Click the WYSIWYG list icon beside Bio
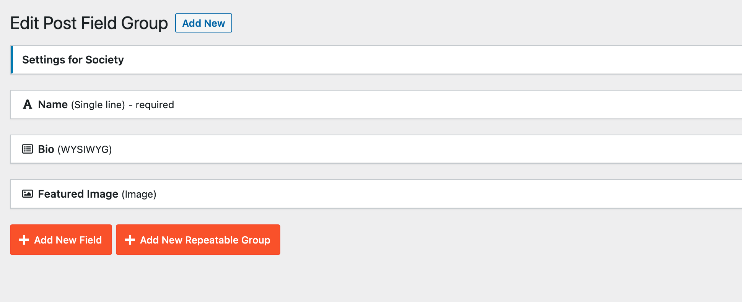742x302 pixels. click(x=28, y=149)
